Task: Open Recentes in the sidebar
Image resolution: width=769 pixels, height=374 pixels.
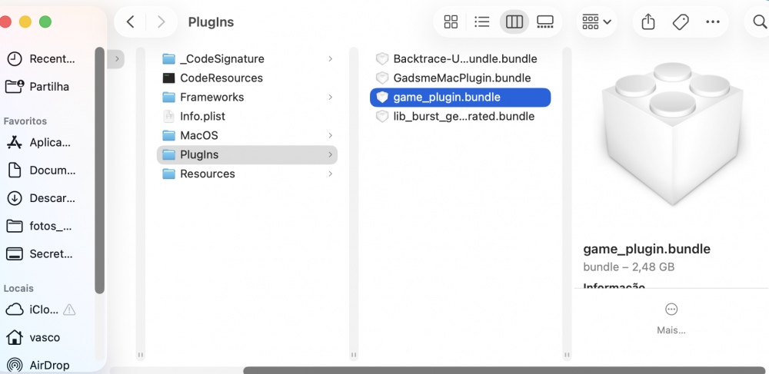Action: tap(42, 58)
